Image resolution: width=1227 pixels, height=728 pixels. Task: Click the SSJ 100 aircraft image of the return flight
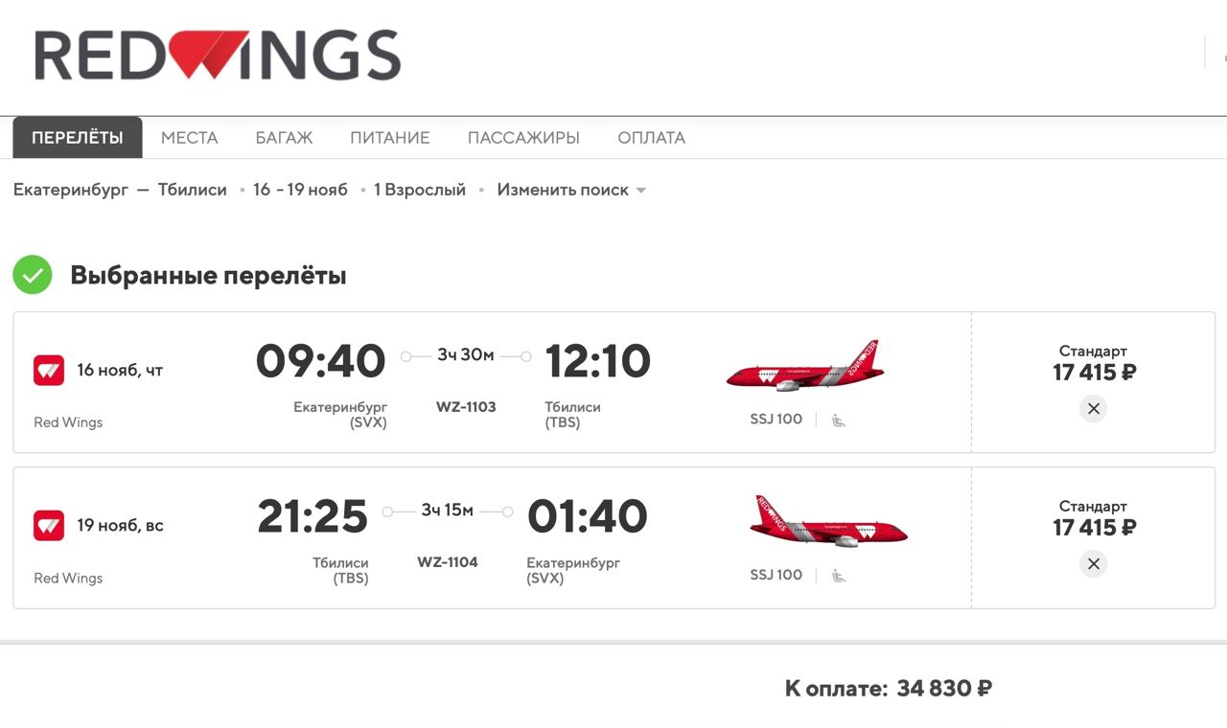tap(828, 522)
